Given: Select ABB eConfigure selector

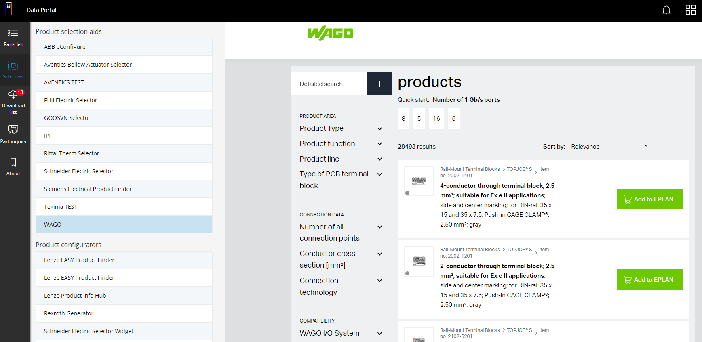Looking at the screenshot, I should (x=124, y=47).
